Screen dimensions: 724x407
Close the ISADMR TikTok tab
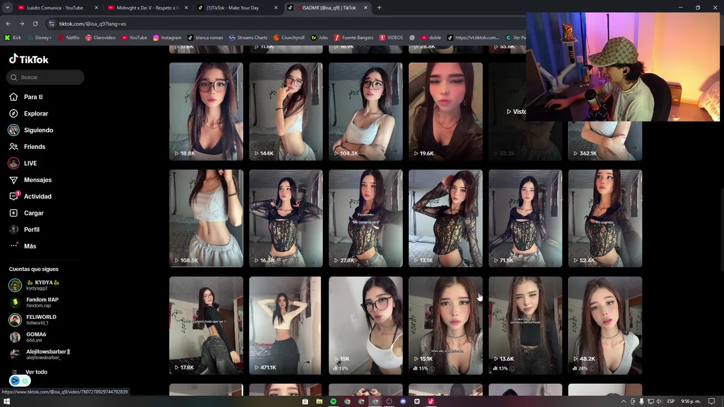[365, 8]
